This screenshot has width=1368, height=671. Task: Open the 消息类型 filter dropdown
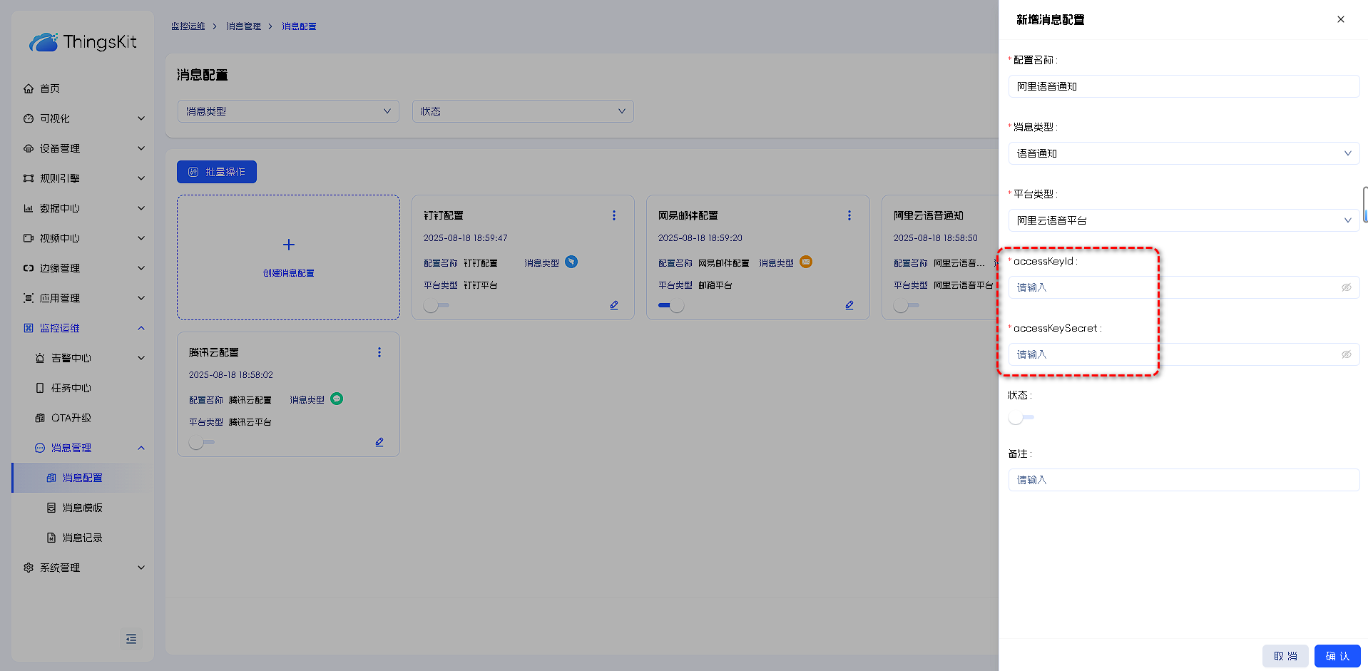click(288, 111)
